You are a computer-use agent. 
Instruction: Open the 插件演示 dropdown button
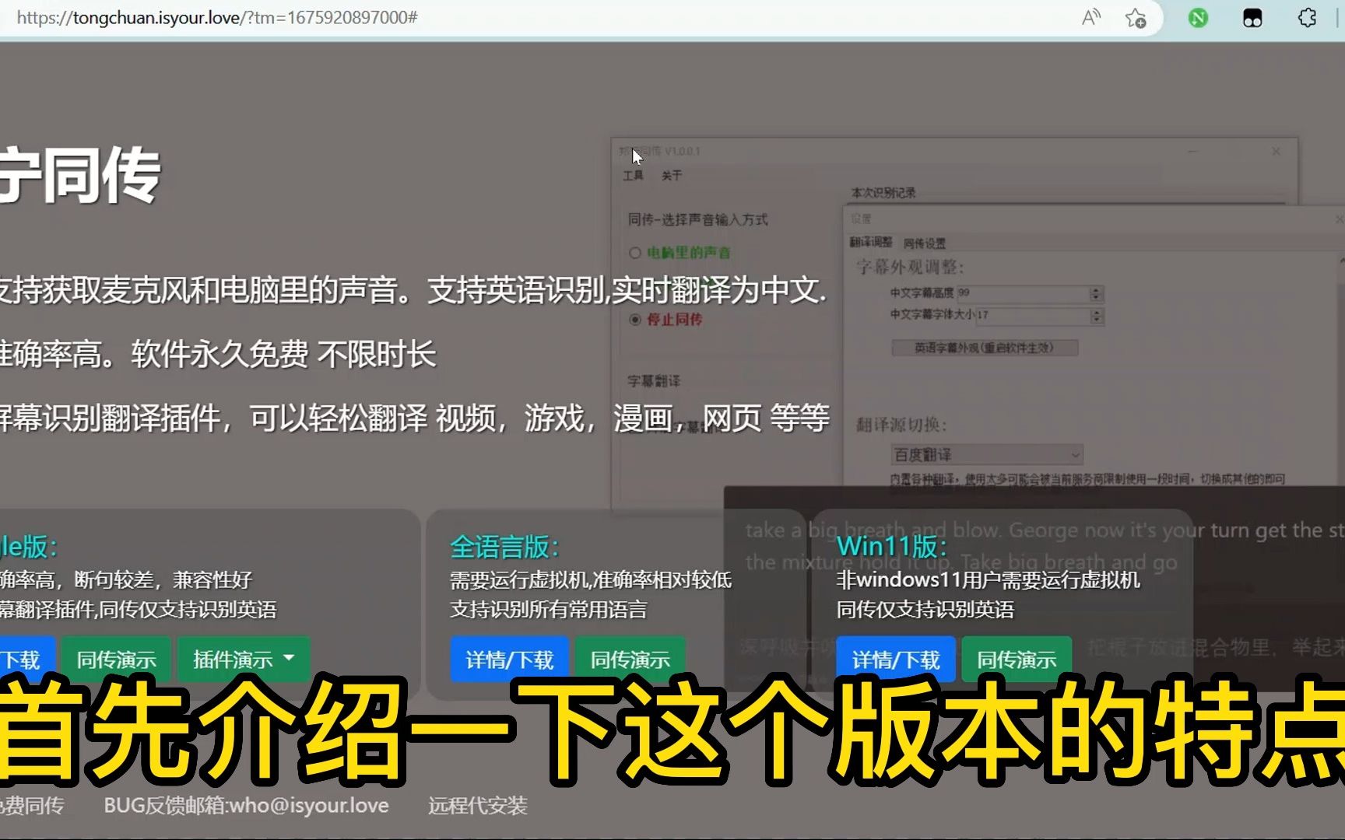click(244, 660)
